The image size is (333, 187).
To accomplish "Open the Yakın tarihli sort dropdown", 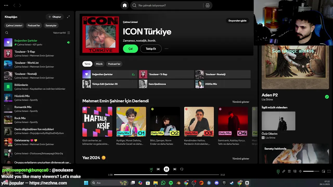I will tap(61, 33).
